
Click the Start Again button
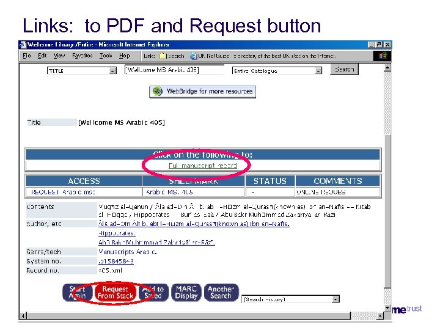pyautogui.click(x=78, y=292)
